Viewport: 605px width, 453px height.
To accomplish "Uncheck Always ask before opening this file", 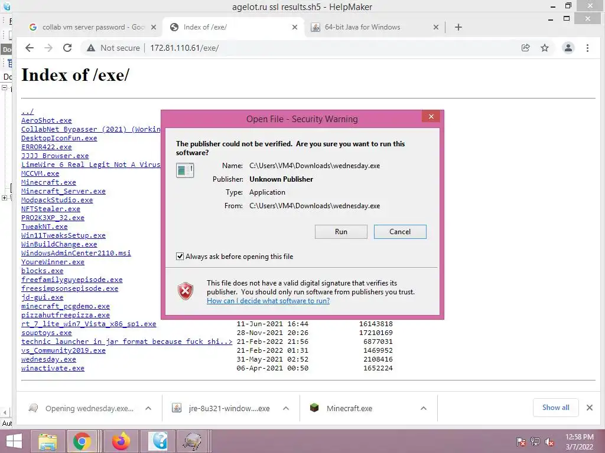I will click(x=180, y=256).
